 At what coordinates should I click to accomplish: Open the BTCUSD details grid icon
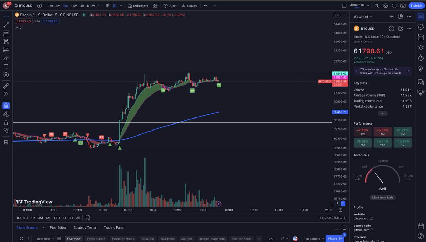[x=392, y=29]
